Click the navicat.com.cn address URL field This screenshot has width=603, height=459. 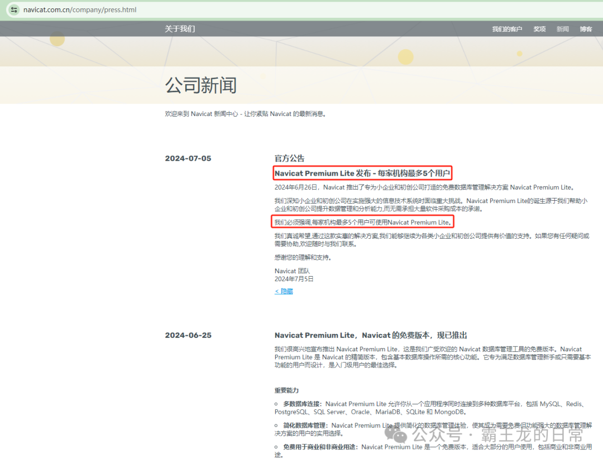tap(80, 9)
